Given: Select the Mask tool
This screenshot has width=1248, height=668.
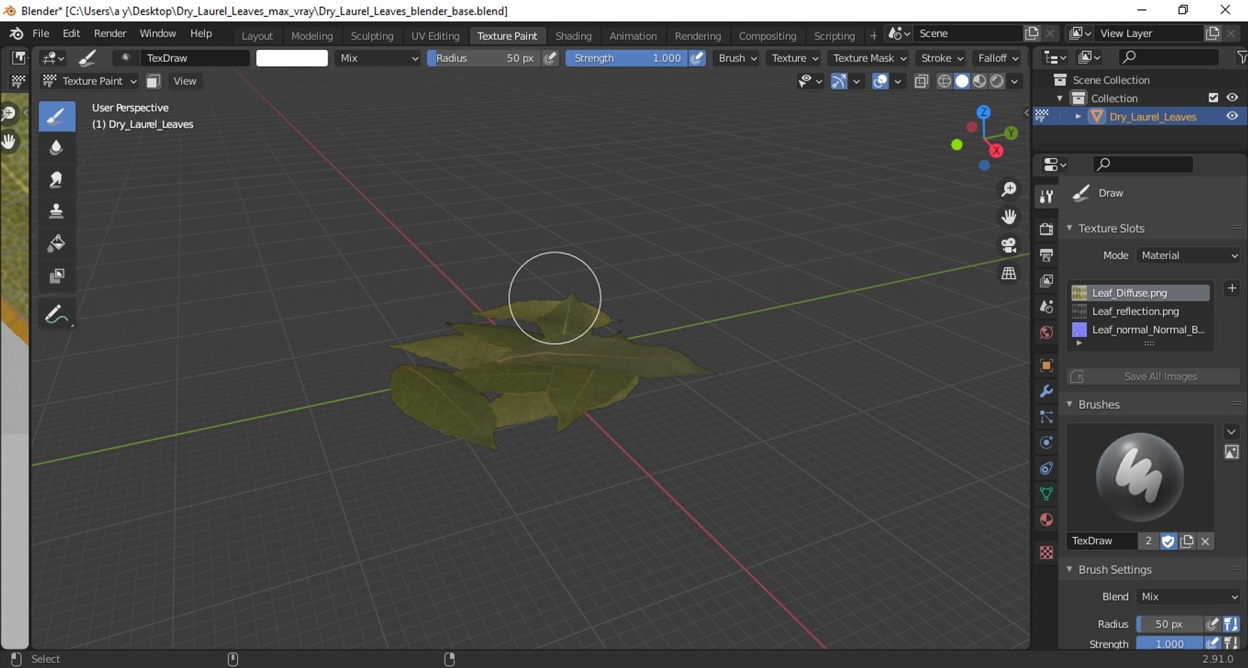Looking at the screenshot, I should pyautogui.click(x=57, y=276).
